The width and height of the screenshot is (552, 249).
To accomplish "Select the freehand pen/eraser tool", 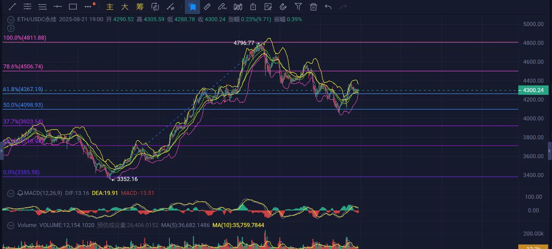I will point(222,6).
